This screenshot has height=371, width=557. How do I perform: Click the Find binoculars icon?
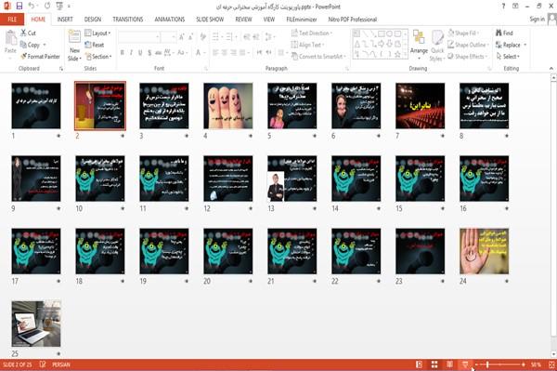coord(499,33)
